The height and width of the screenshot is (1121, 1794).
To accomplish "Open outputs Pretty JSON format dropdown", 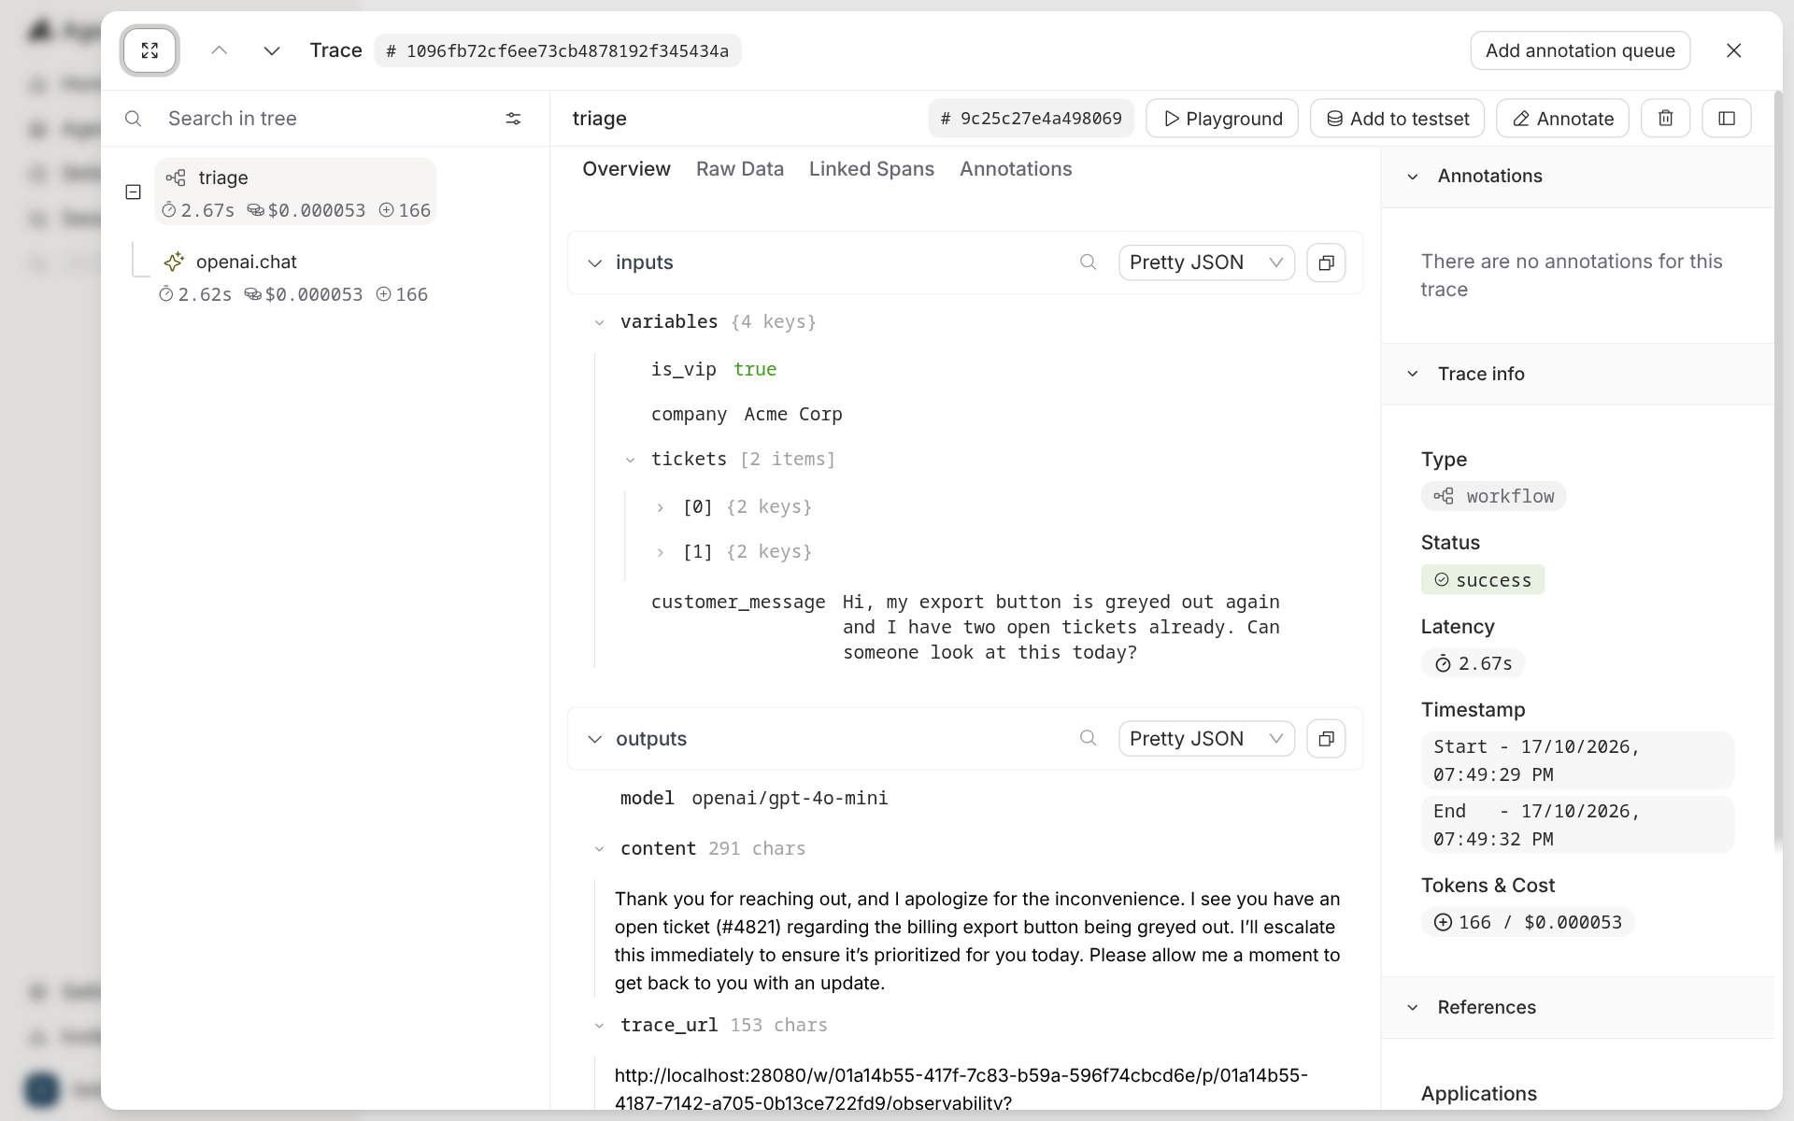I will click(1206, 739).
